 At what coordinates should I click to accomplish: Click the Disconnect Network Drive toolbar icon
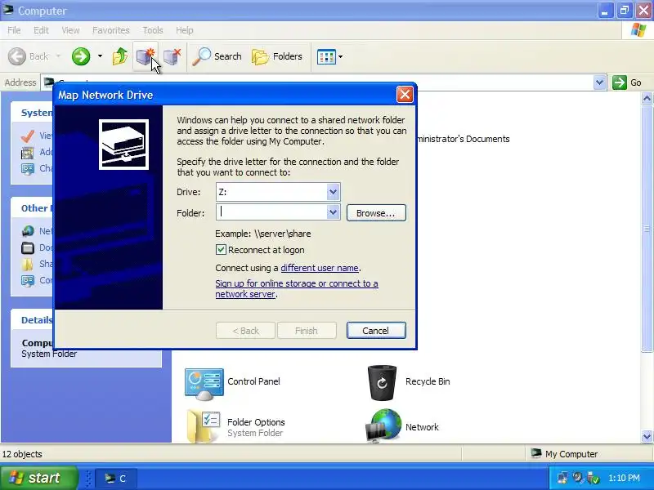[172, 56]
